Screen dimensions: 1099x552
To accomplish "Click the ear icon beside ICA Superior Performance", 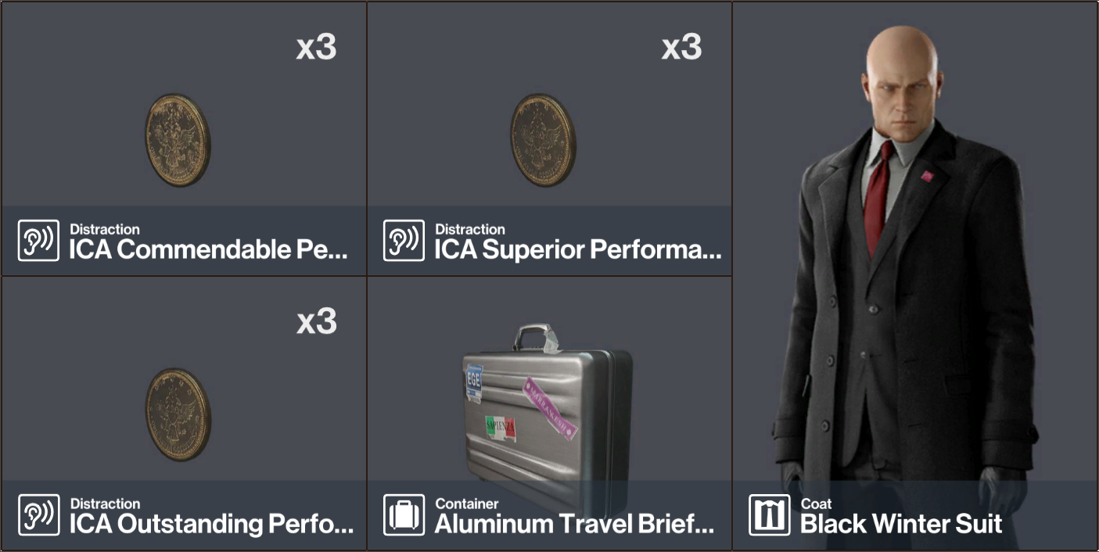I will click(x=404, y=241).
